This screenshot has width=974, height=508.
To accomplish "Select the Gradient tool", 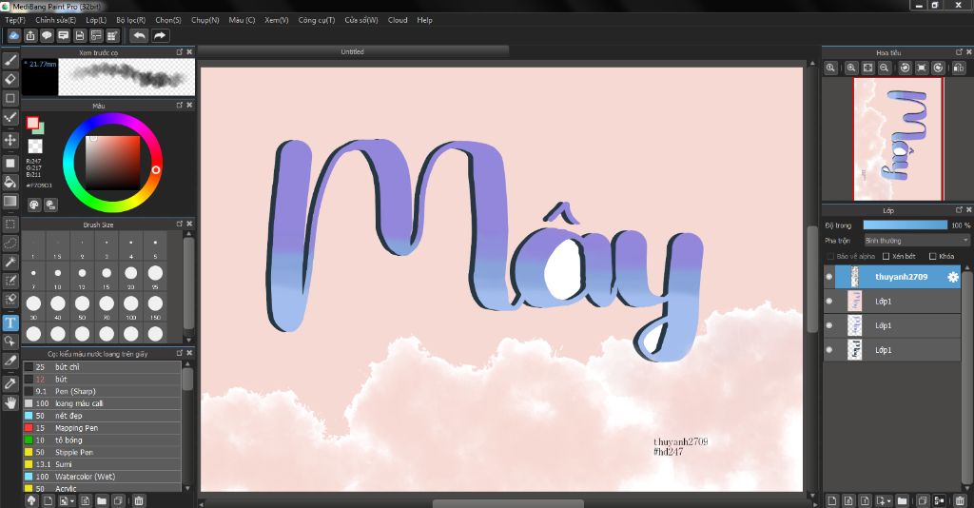I will (x=10, y=202).
